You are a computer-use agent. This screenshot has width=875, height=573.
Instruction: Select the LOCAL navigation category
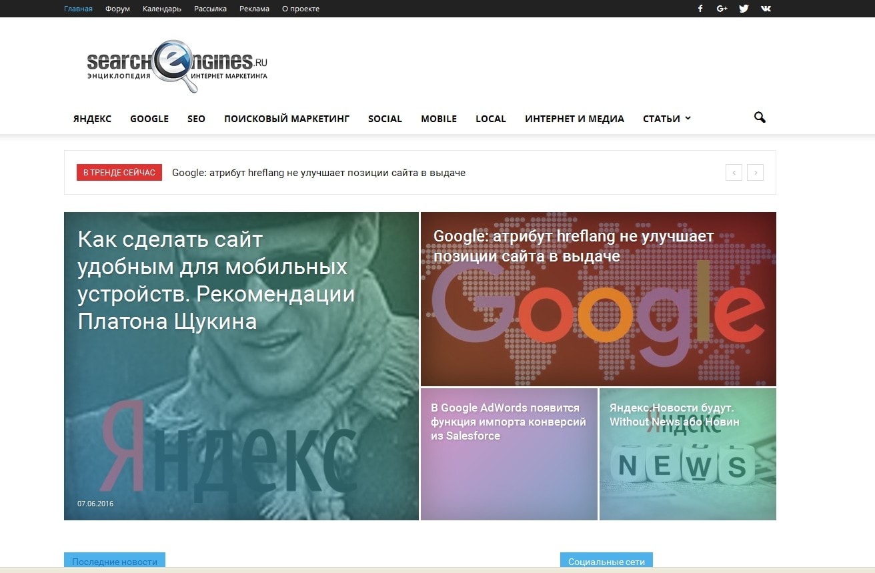(491, 119)
